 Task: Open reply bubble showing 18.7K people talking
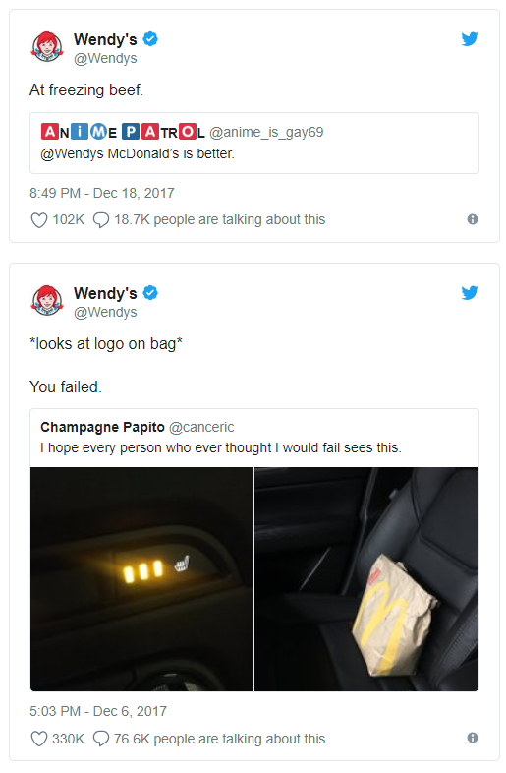pyautogui.click(x=101, y=220)
